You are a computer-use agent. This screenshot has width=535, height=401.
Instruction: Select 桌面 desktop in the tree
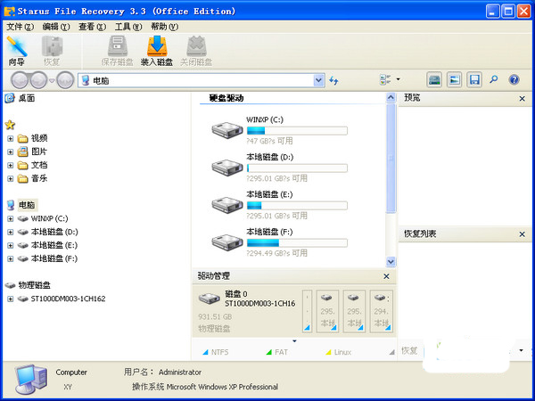click(x=27, y=98)
